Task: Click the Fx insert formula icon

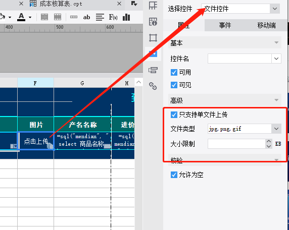Action: tap(113, 17)
